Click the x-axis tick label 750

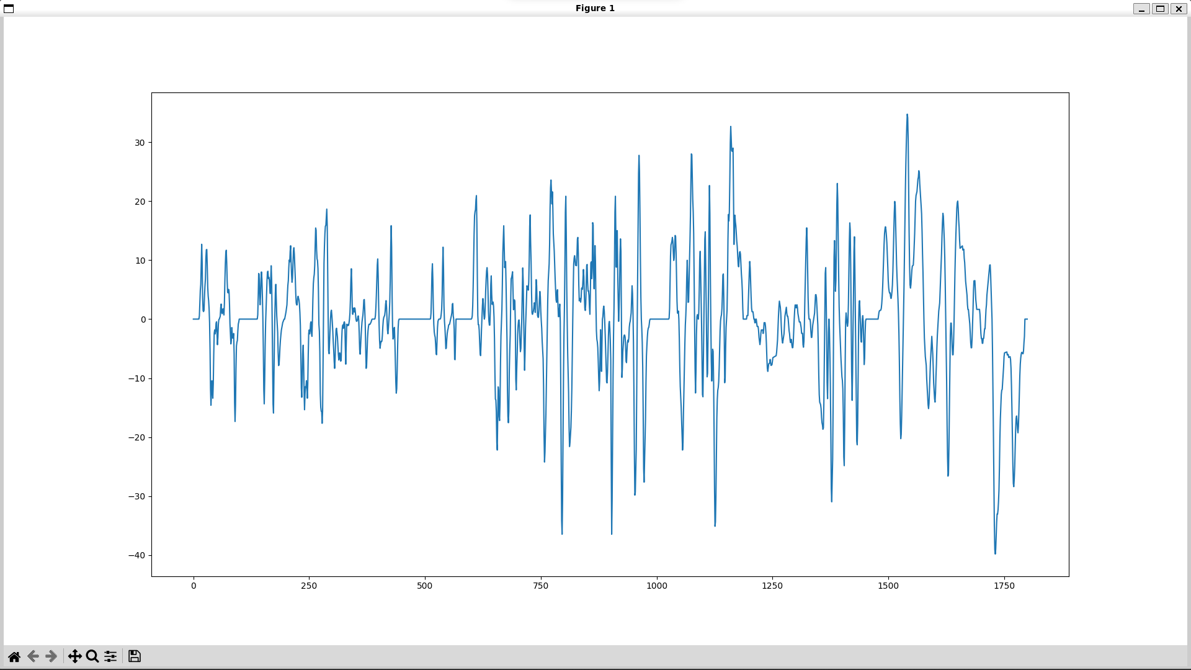coord(540,586)
